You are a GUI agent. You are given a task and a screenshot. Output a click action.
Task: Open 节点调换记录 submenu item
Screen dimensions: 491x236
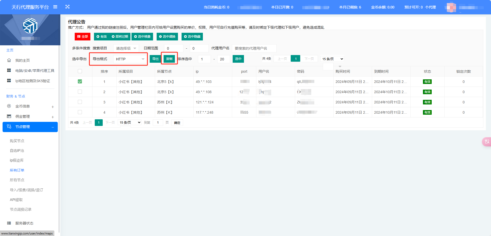[x=21, y=209]
